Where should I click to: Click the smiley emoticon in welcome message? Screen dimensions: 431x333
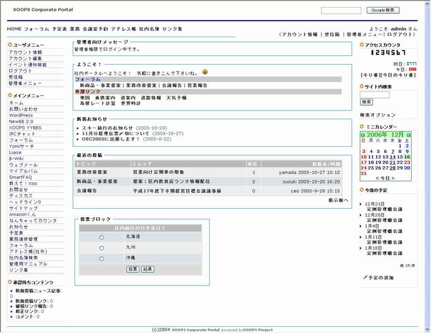[x=206, y=72]
